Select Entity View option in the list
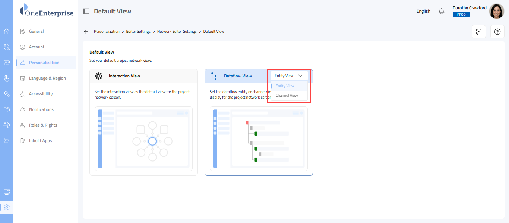The height and width of the screenshot is (223, 509). coord(285,86)
